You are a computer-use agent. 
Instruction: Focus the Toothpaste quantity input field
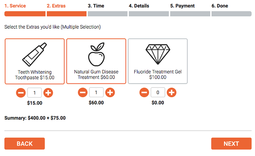pyautogui.click(x=34, y=93)
